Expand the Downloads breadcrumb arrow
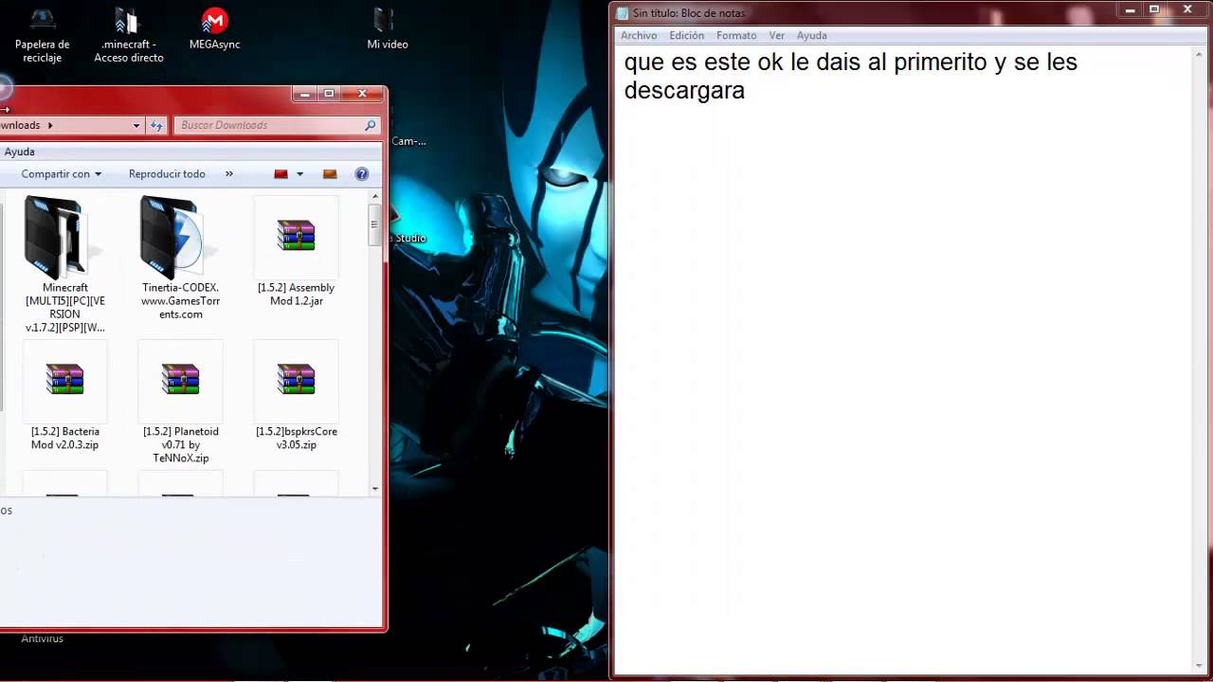Screen dimensions: 1213x682 coord(49,125)
